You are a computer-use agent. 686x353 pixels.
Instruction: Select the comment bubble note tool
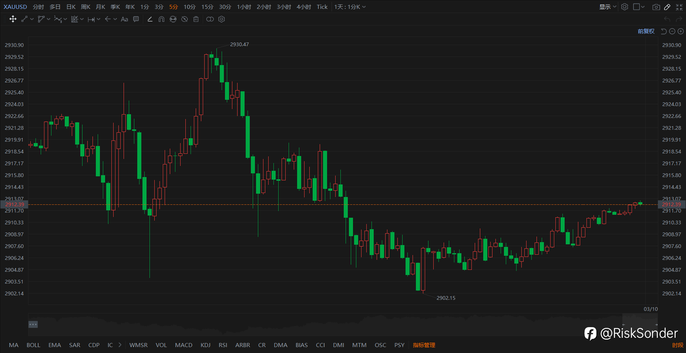pos(136,19)
